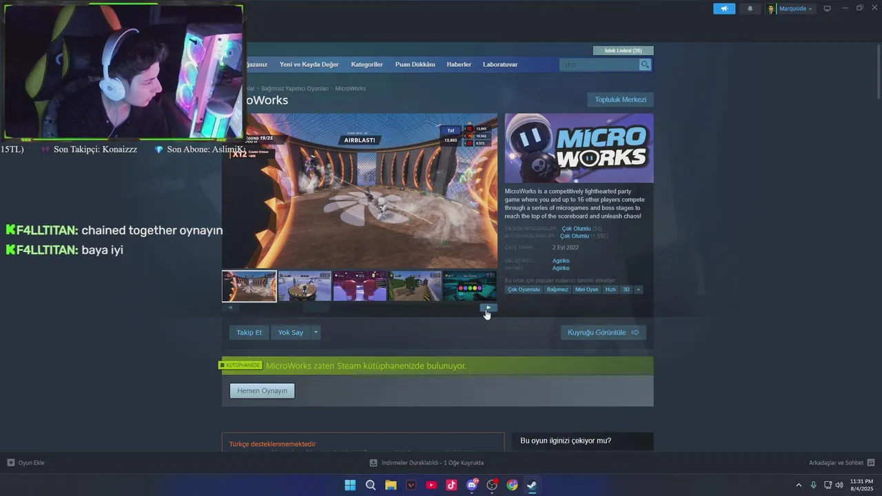Open the İndirmeler Duraklatıldı downloads status
This screenshot has height=496, width=882.
coord(427,463)
